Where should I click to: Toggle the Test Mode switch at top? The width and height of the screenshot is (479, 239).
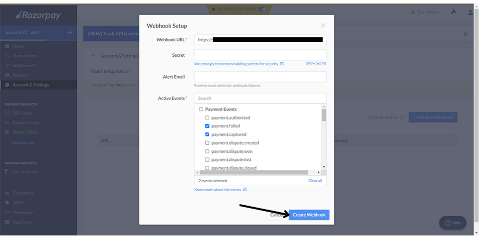(x=262, y=9)
